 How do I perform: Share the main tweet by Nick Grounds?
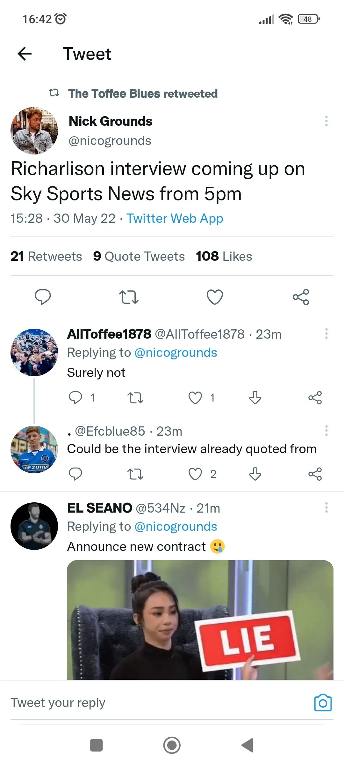click(301, 297)
